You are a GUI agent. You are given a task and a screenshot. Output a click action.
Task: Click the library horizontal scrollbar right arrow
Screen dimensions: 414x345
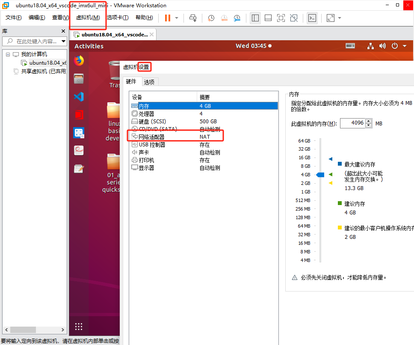[x=62, y=330]
